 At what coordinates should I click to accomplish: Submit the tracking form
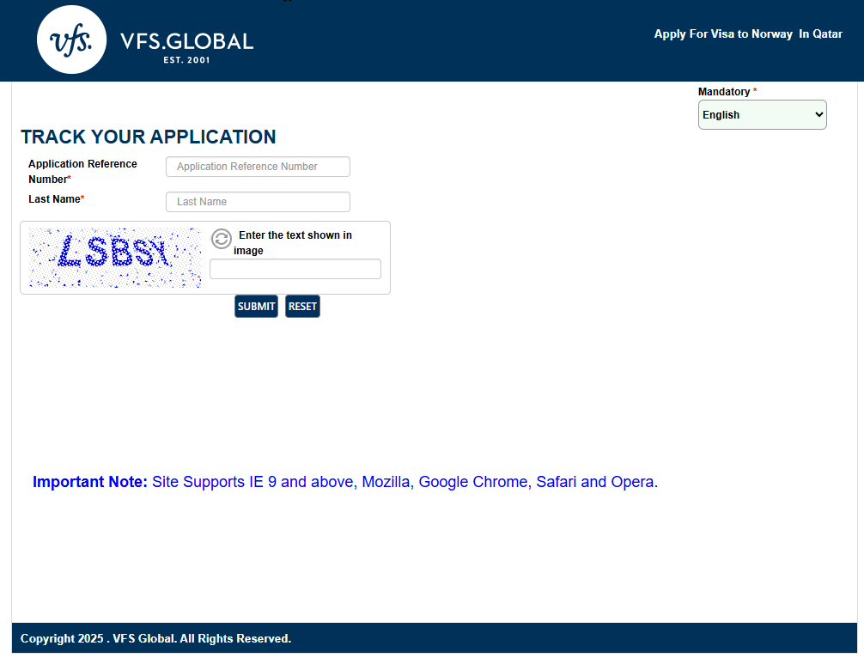(x=256, y=307)
